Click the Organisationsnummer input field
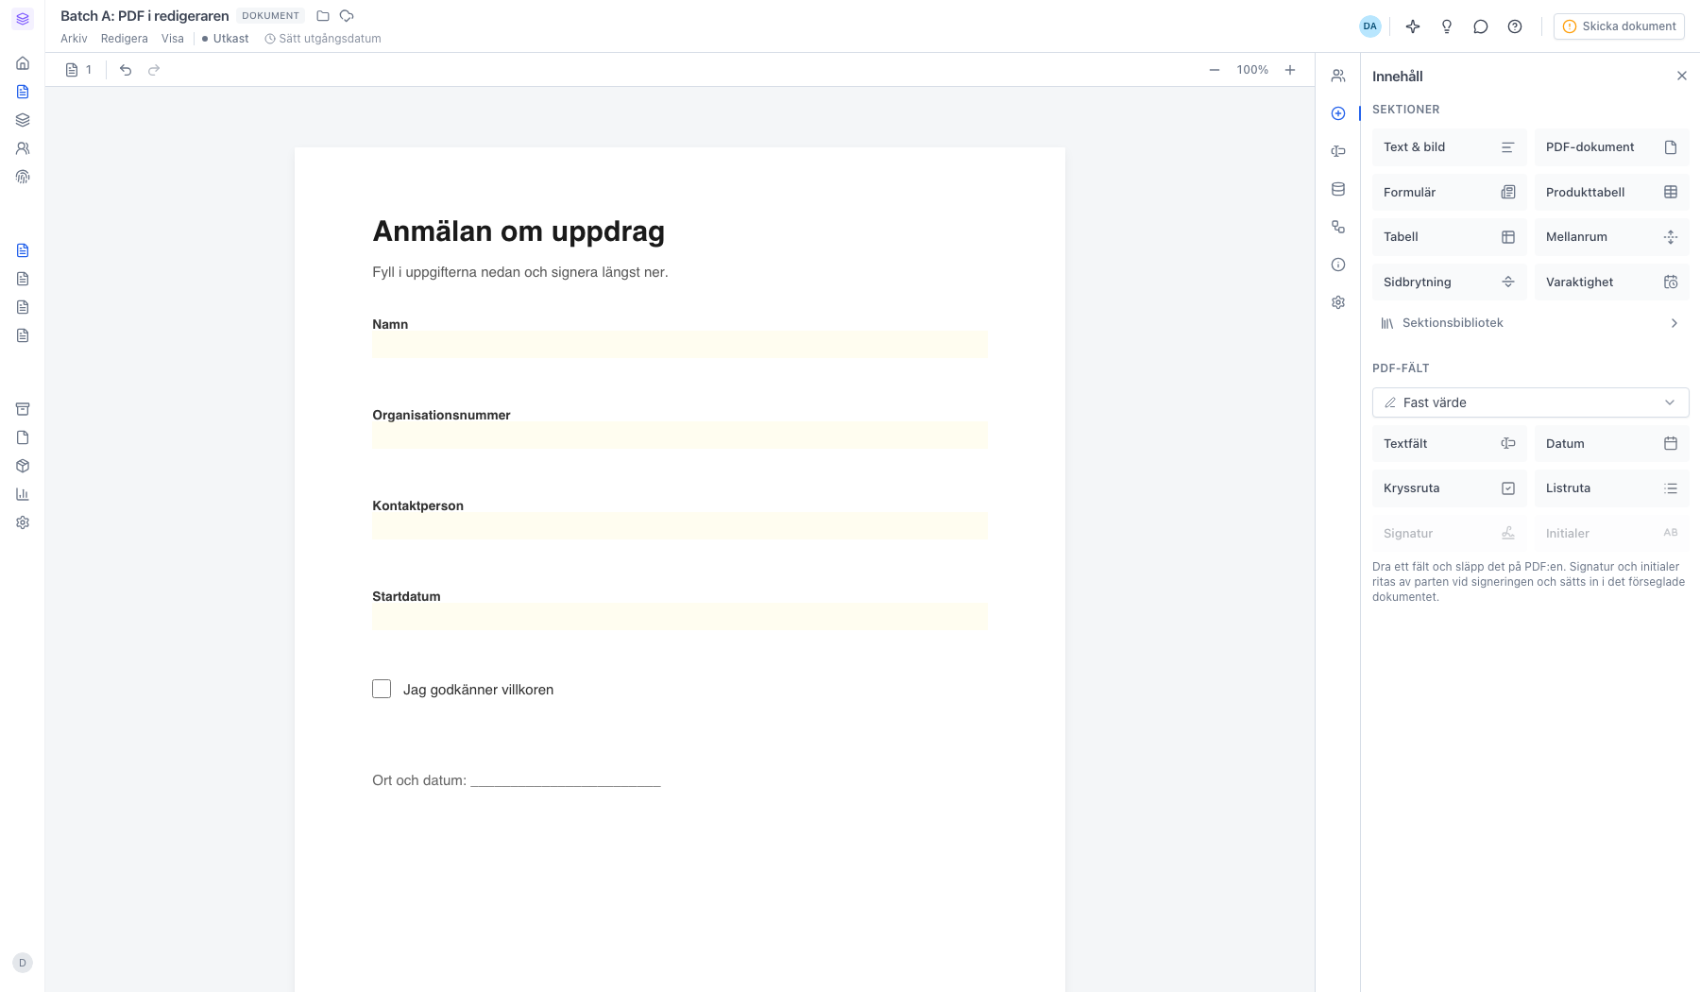Screen dimensions: 1700x992 pyautogui.click(x=680, y=435)
